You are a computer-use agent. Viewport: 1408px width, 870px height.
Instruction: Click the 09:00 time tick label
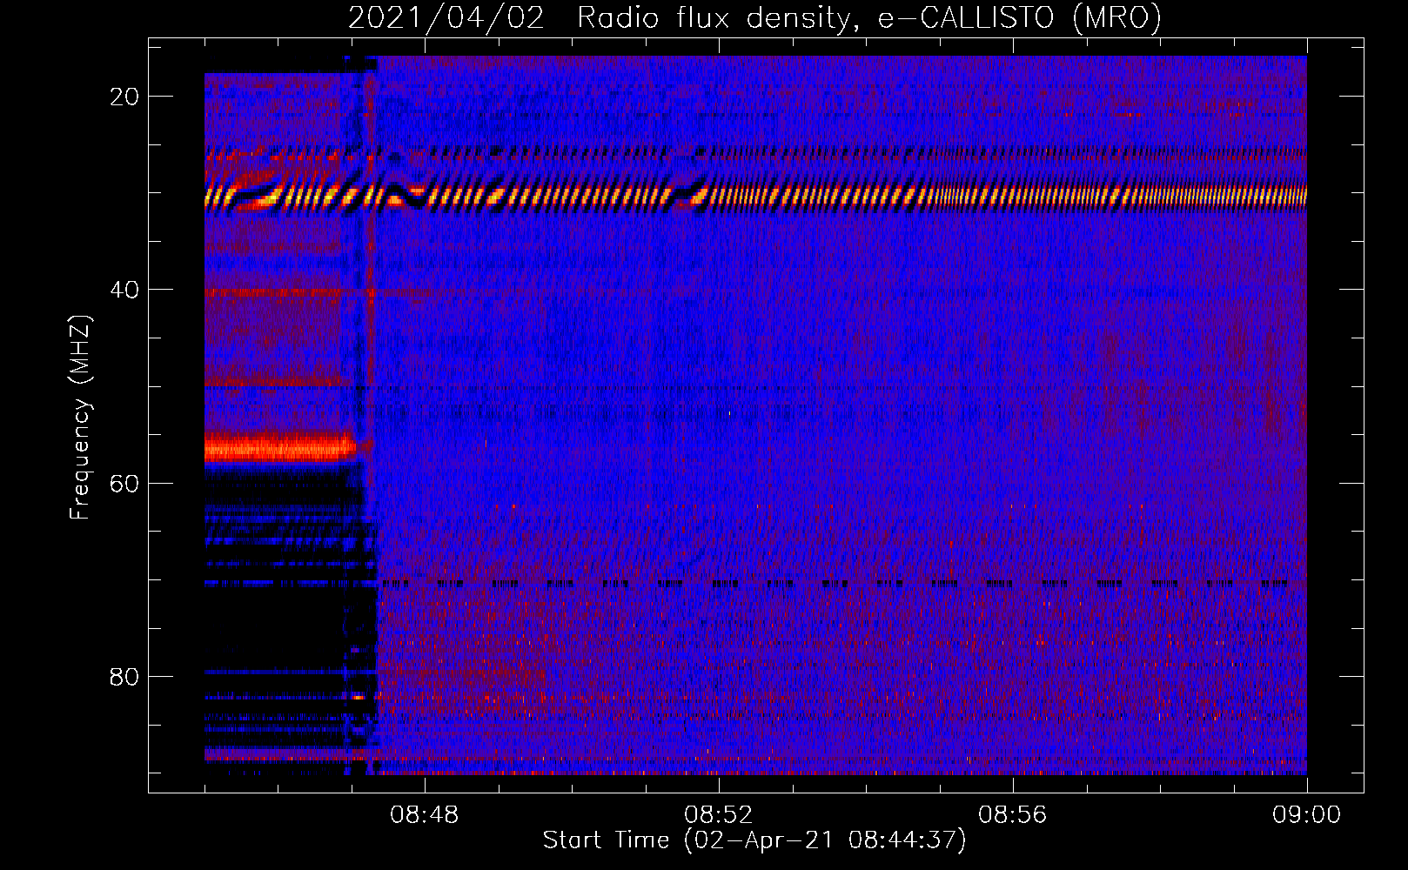point(1307,815)
